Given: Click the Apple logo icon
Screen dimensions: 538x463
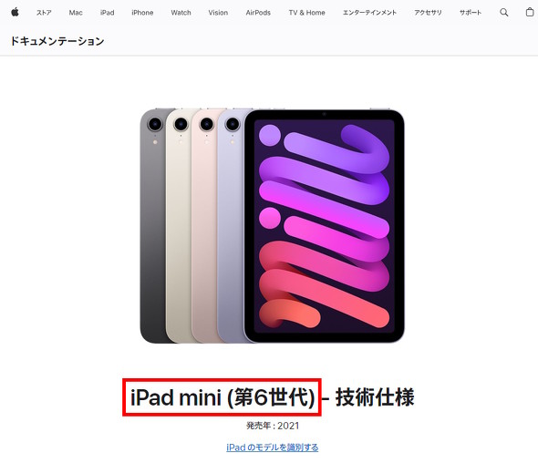Looking at the screenshot, I should (x=15, y=13).
